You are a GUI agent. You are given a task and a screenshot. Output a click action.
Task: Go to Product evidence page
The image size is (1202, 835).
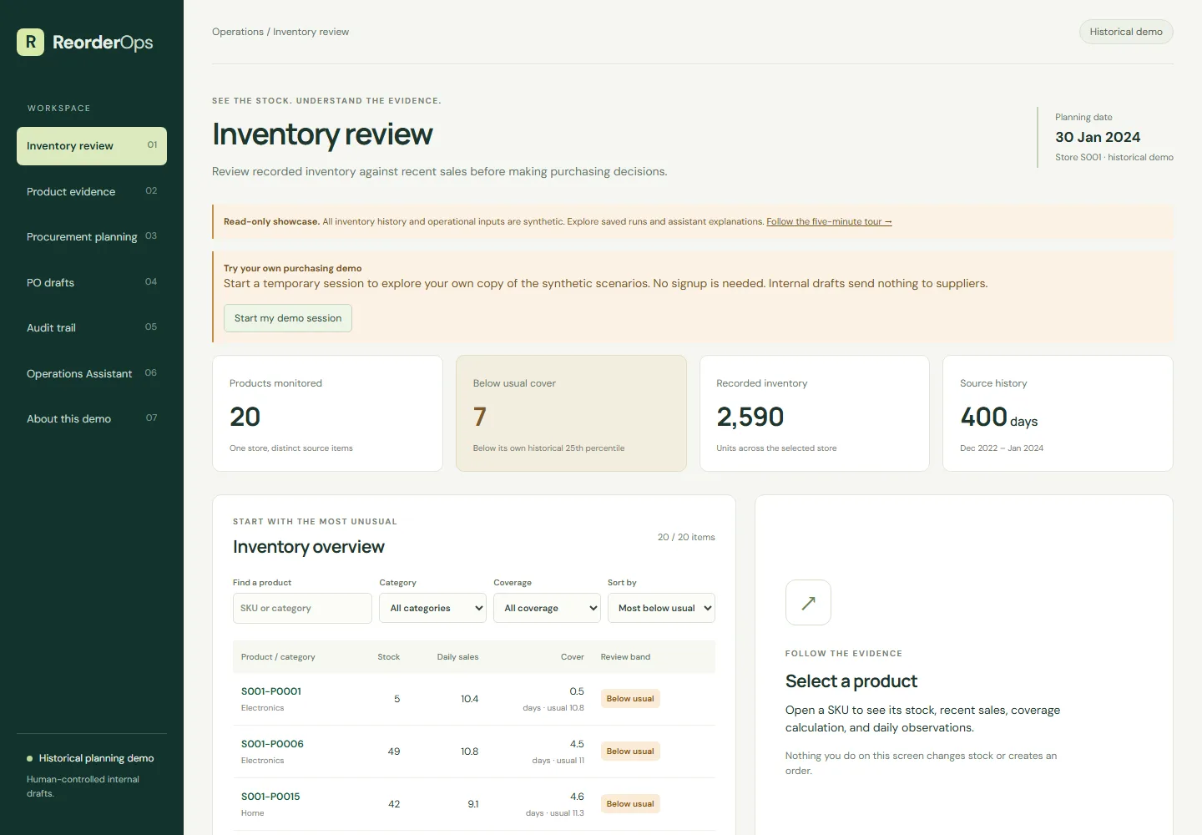[x=92, y=191]
